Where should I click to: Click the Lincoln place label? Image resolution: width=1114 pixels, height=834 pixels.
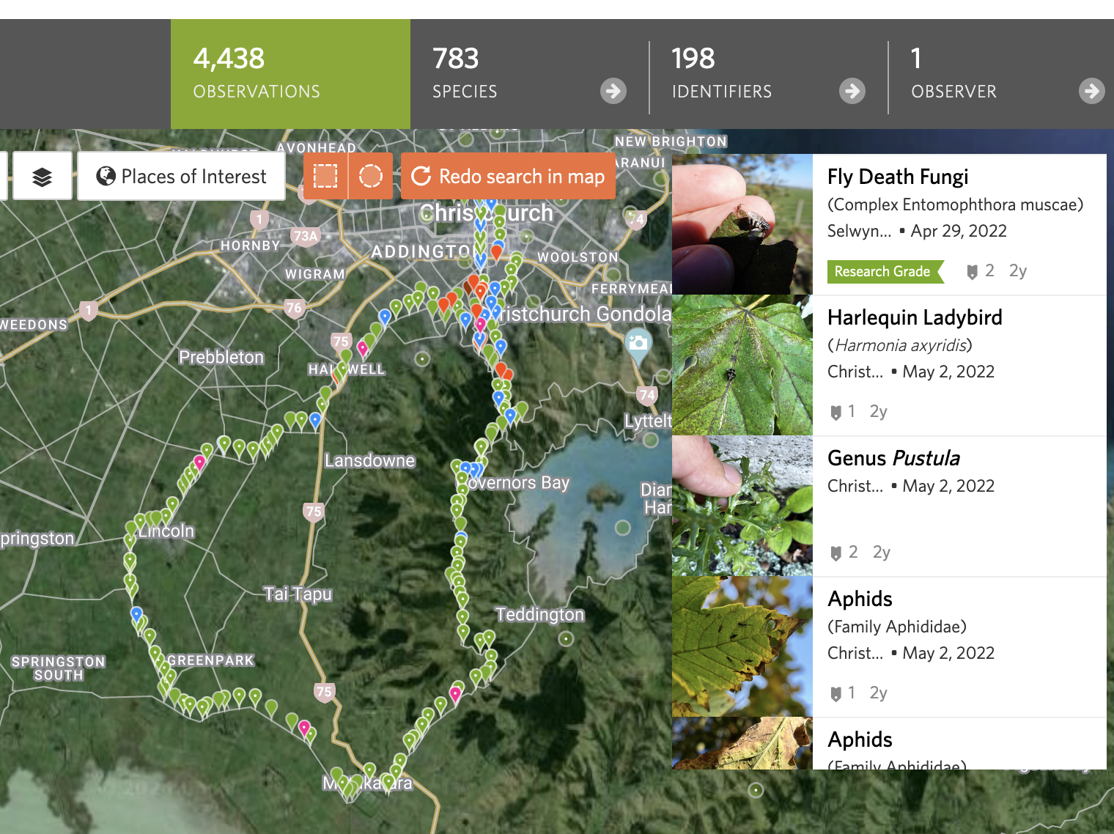(166, 531)
